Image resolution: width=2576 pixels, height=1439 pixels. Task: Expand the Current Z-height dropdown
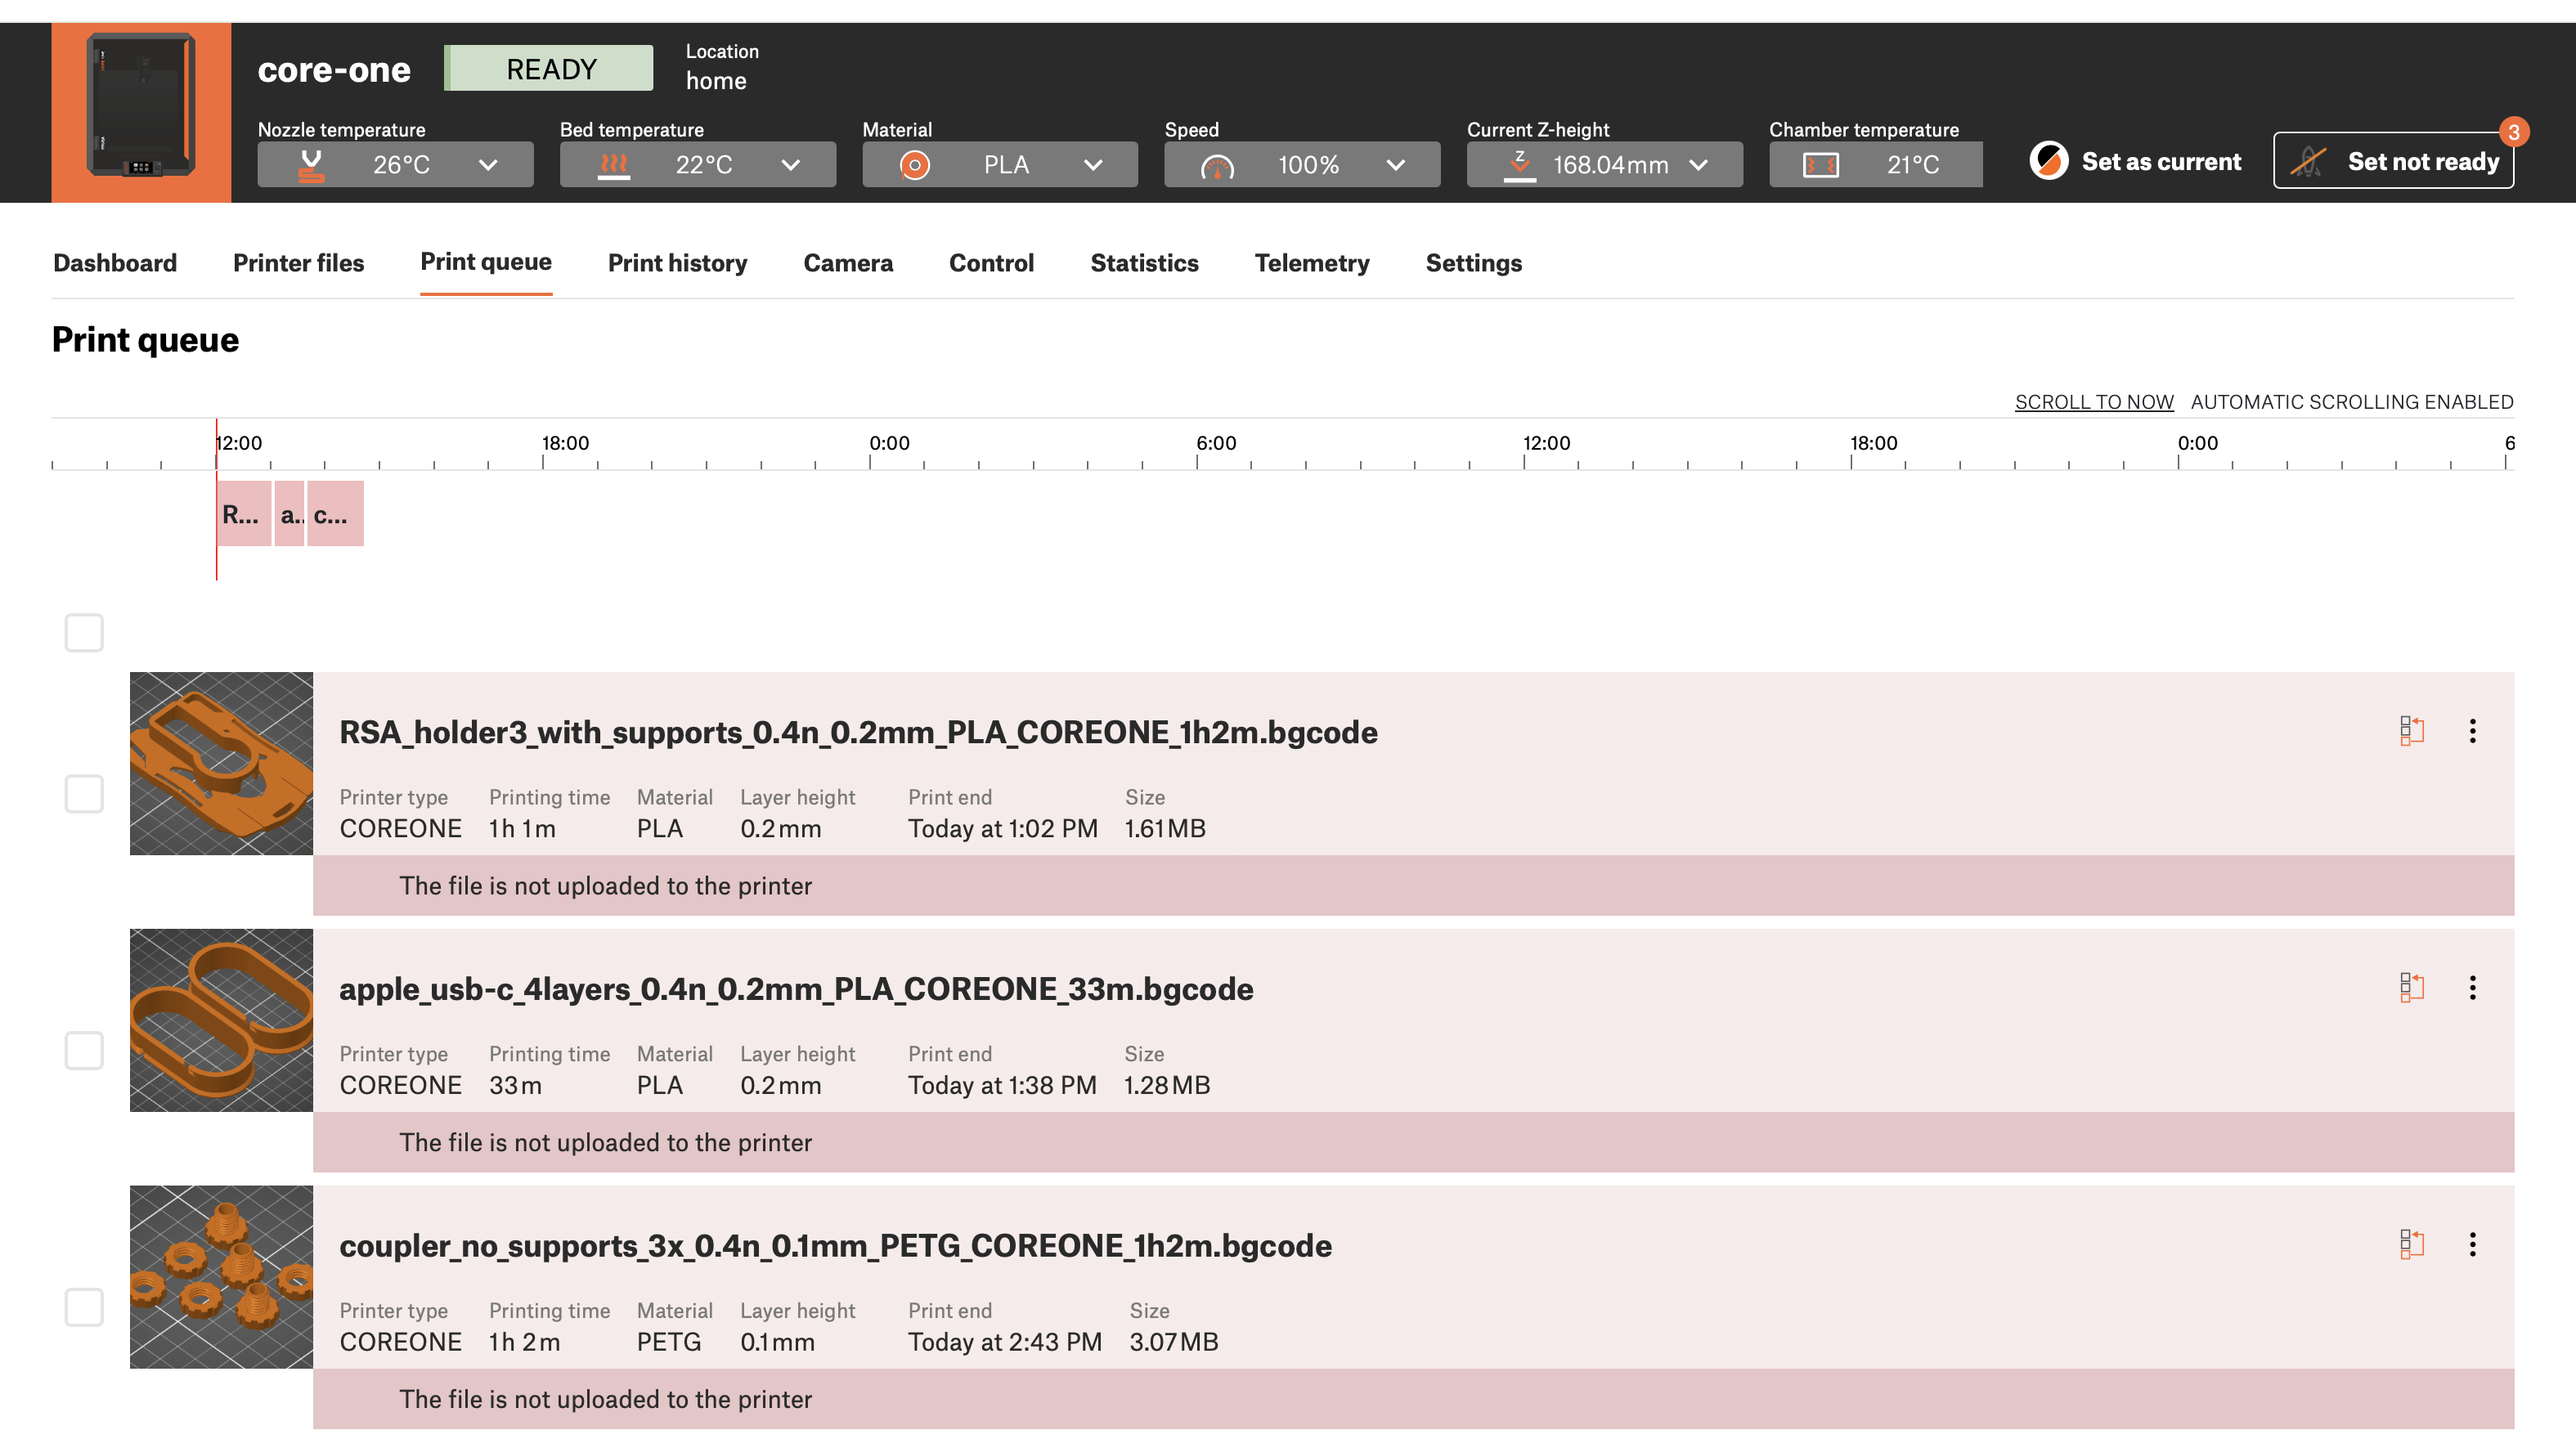(1698, 165)
